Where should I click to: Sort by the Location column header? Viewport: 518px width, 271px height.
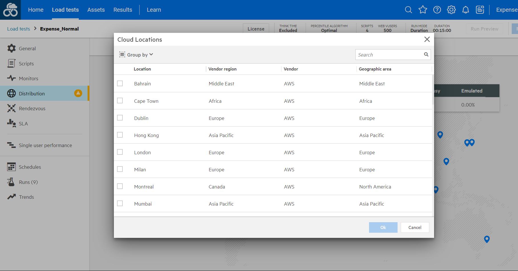142,69
